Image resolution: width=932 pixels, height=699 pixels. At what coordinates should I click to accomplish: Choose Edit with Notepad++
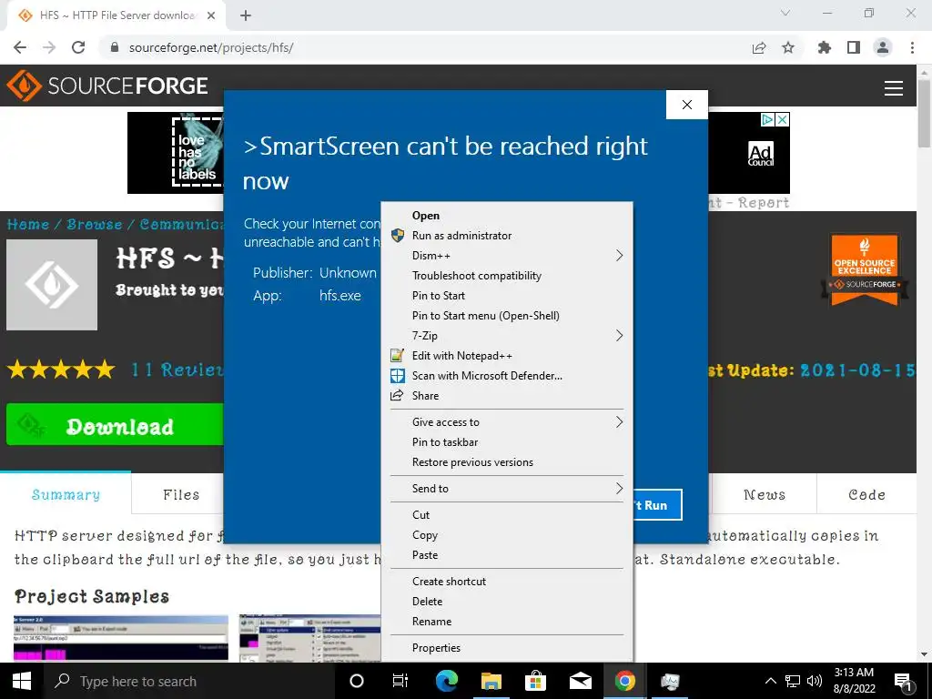507,356
